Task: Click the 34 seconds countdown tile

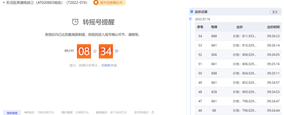Action: [x=106, y=51]
